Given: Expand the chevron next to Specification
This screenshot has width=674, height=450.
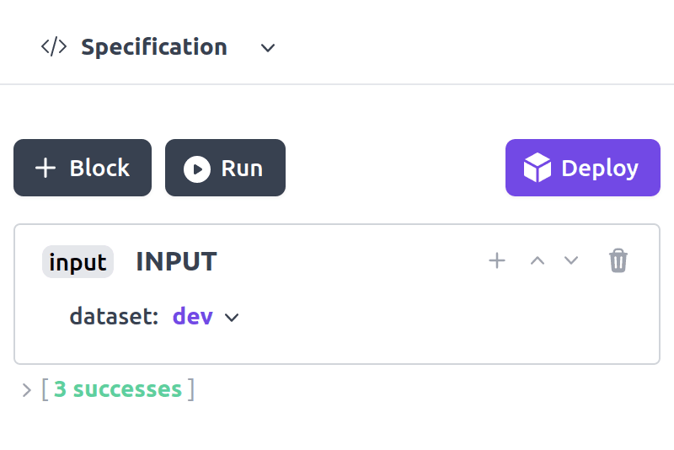Looking at the screenshot, I should [268, 48].
